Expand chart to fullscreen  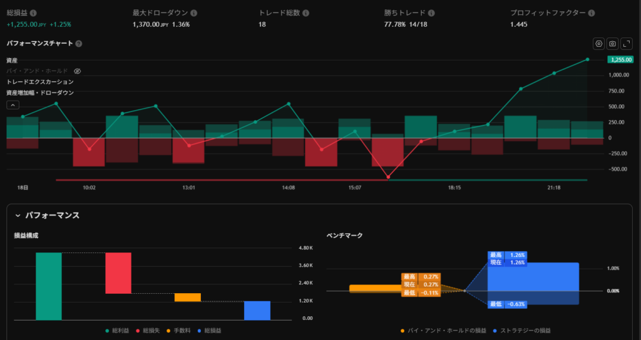click(626, 44)
